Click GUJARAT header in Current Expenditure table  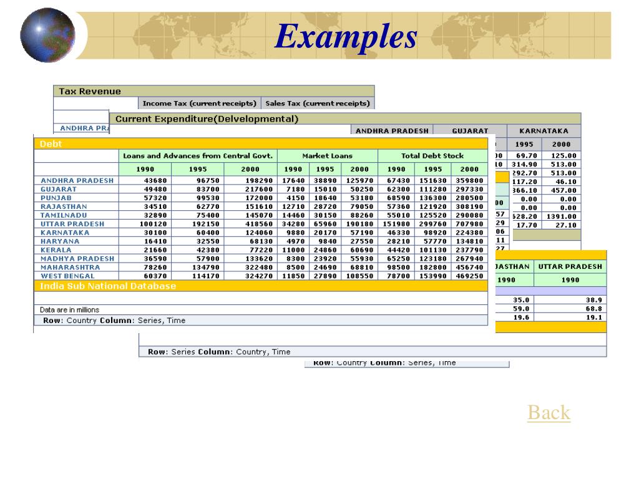pyautogui.click(x=470, y=131)
